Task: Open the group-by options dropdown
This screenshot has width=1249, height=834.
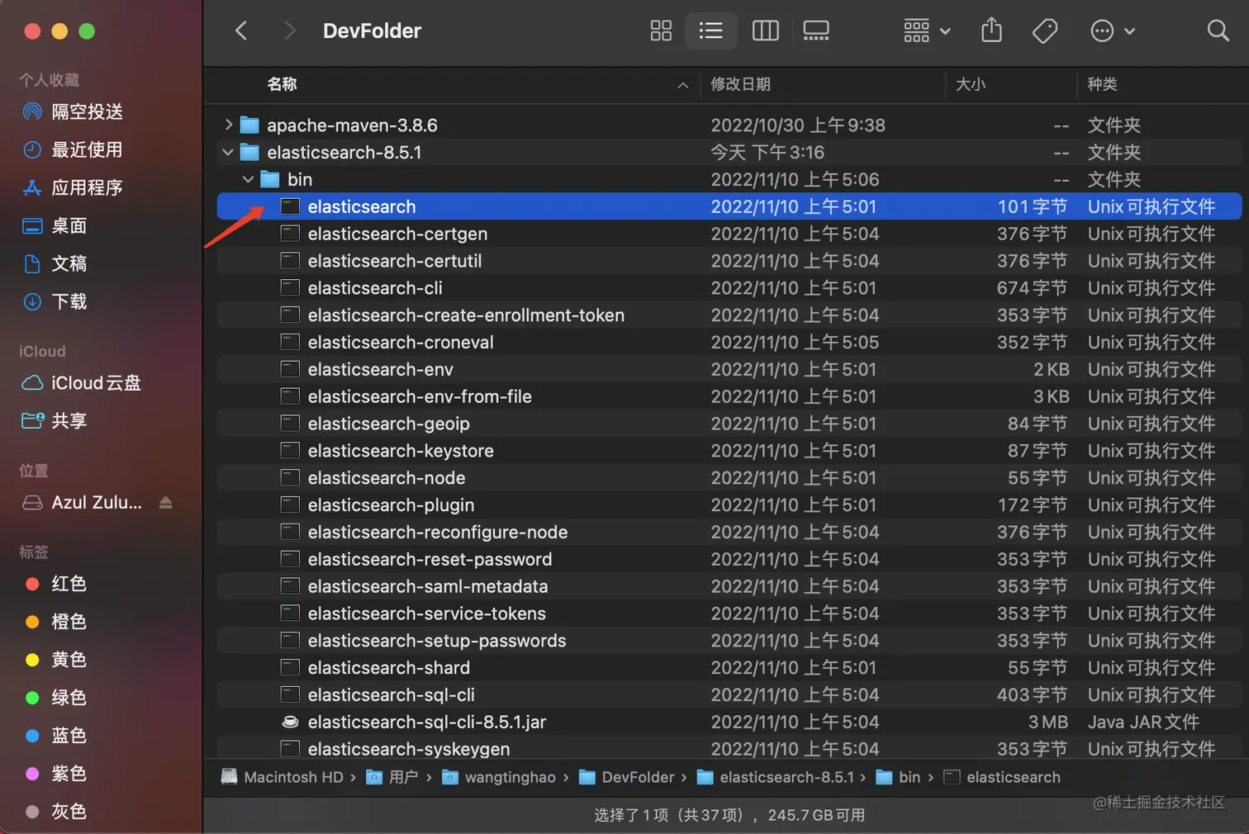Action: tap(926, 31)
